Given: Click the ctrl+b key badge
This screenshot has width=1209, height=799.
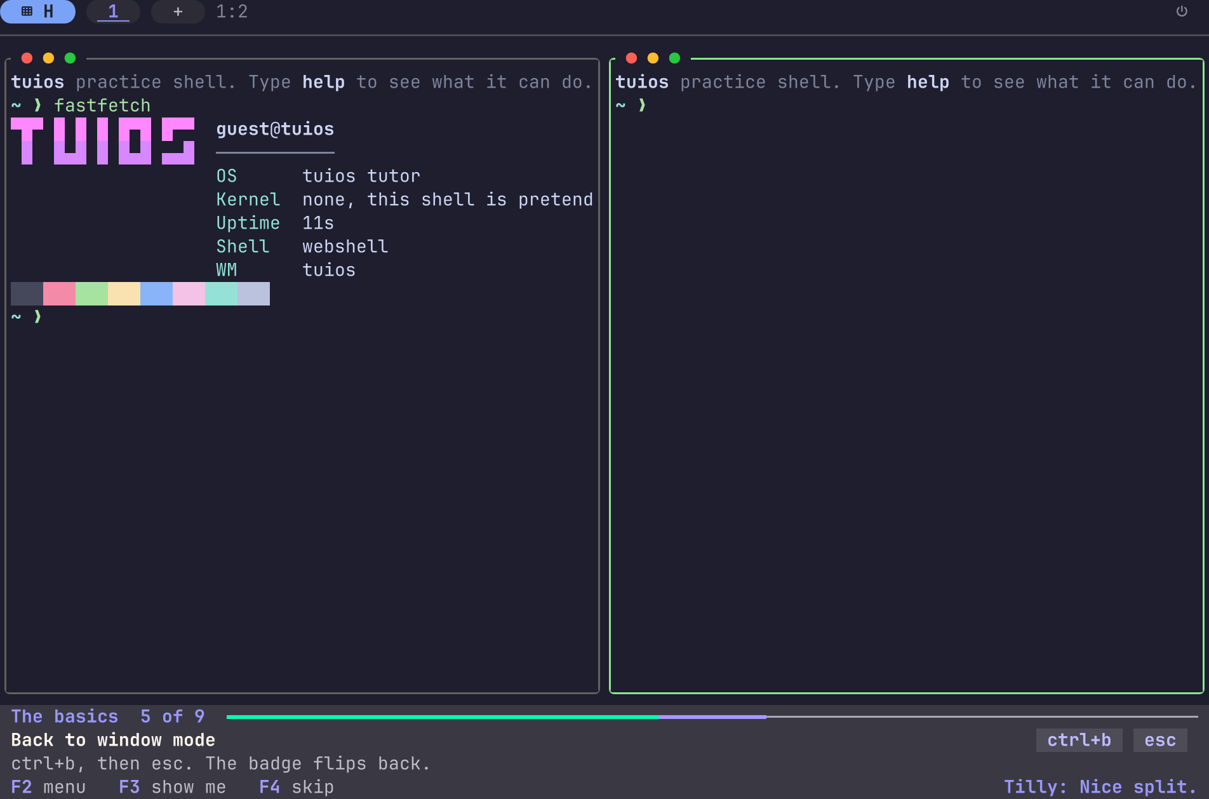Looking at the screenshot, I should pos(1079,740).
